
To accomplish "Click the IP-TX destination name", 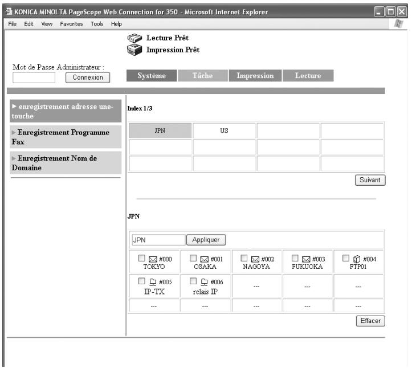I will click(154, 292).
